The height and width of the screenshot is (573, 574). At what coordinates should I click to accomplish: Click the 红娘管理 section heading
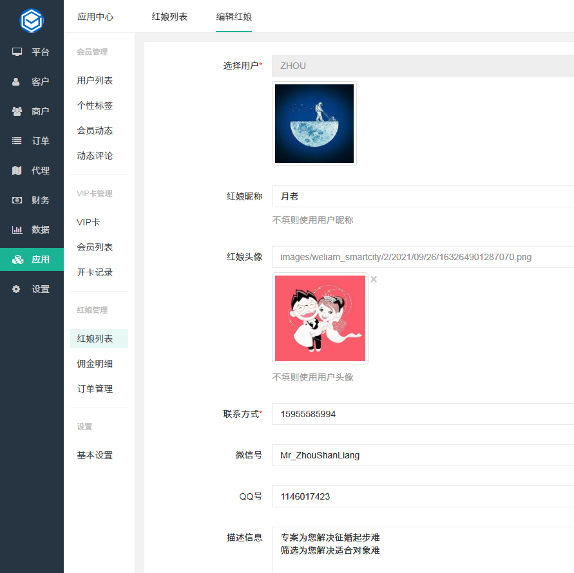92,310
